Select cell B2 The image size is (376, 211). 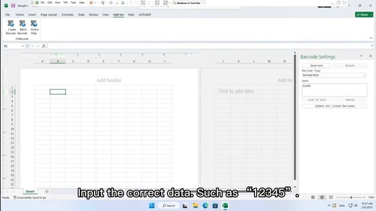[x=58, y=92]
